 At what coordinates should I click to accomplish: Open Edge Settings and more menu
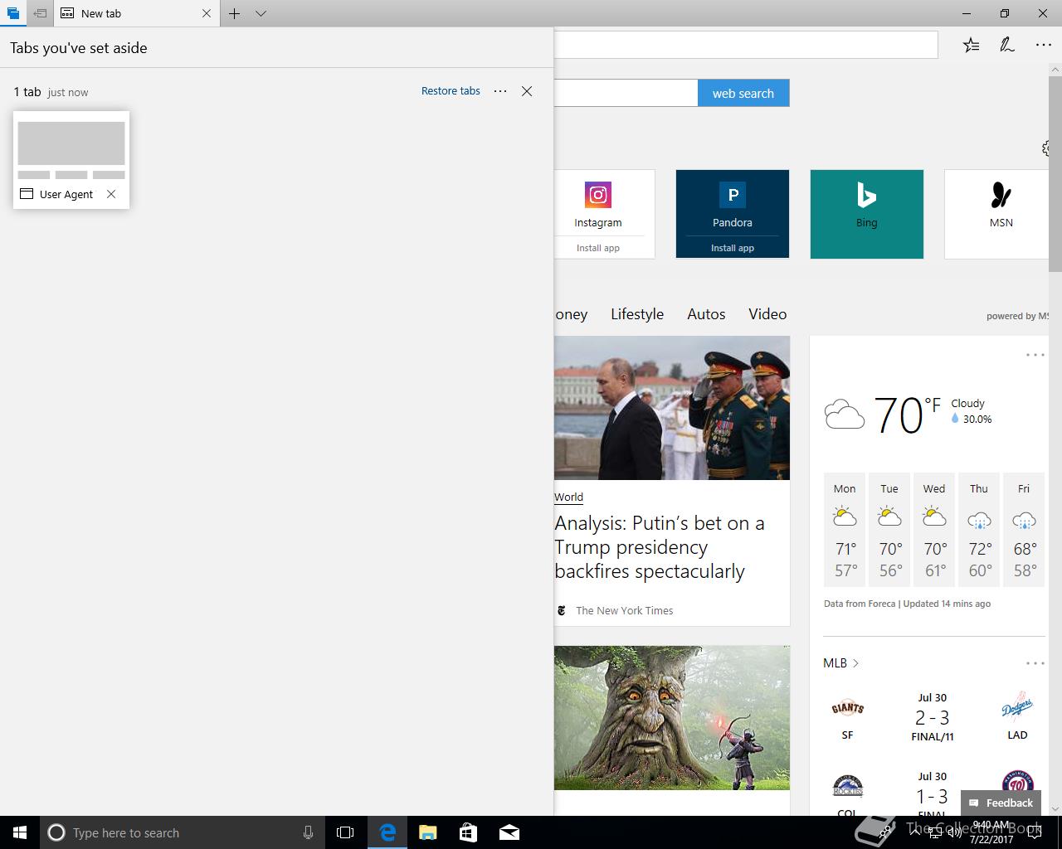[1044, 45]
